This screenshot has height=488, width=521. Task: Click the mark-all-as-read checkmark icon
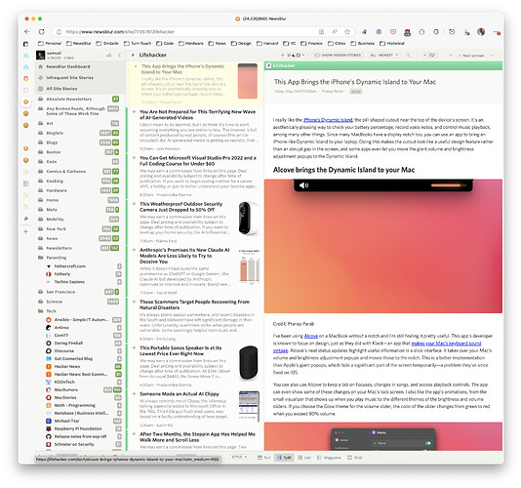coord(432,56)
